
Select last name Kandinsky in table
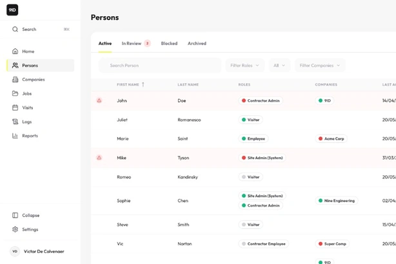188,177
